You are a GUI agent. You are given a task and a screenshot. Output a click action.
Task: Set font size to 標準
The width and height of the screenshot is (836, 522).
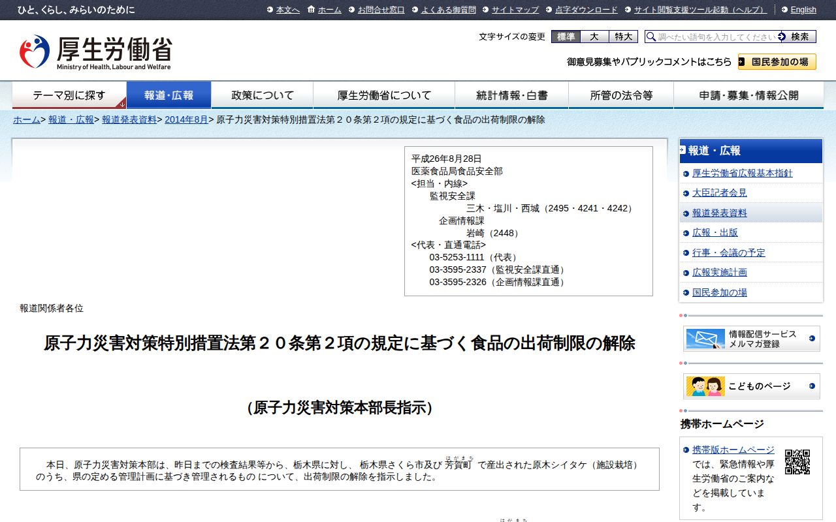tap(566, 37)
